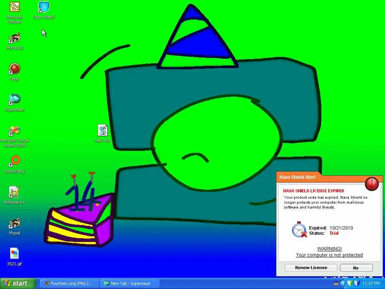Click the expired clock icon in alert
Image resolution: width=385 pixels, height=289 pixels.
(x=299, y=230)
